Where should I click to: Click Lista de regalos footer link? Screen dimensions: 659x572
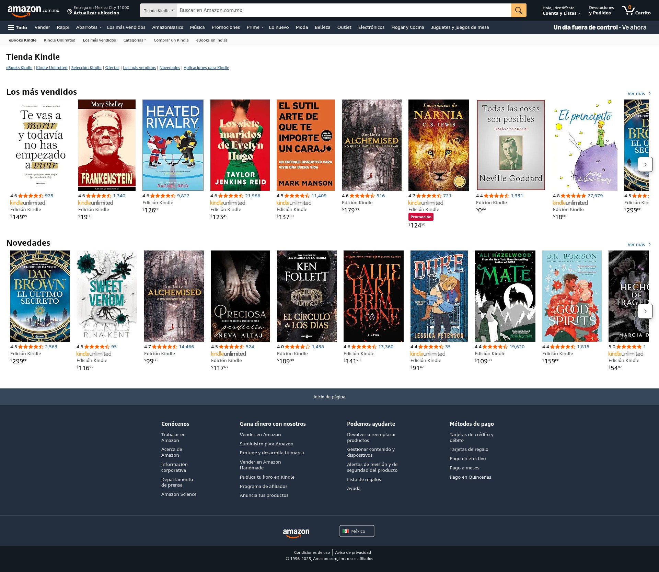(x=364, y=479)
